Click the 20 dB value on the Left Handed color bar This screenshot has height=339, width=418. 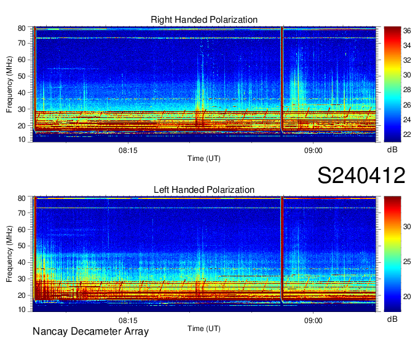click(x=407, y=297)
